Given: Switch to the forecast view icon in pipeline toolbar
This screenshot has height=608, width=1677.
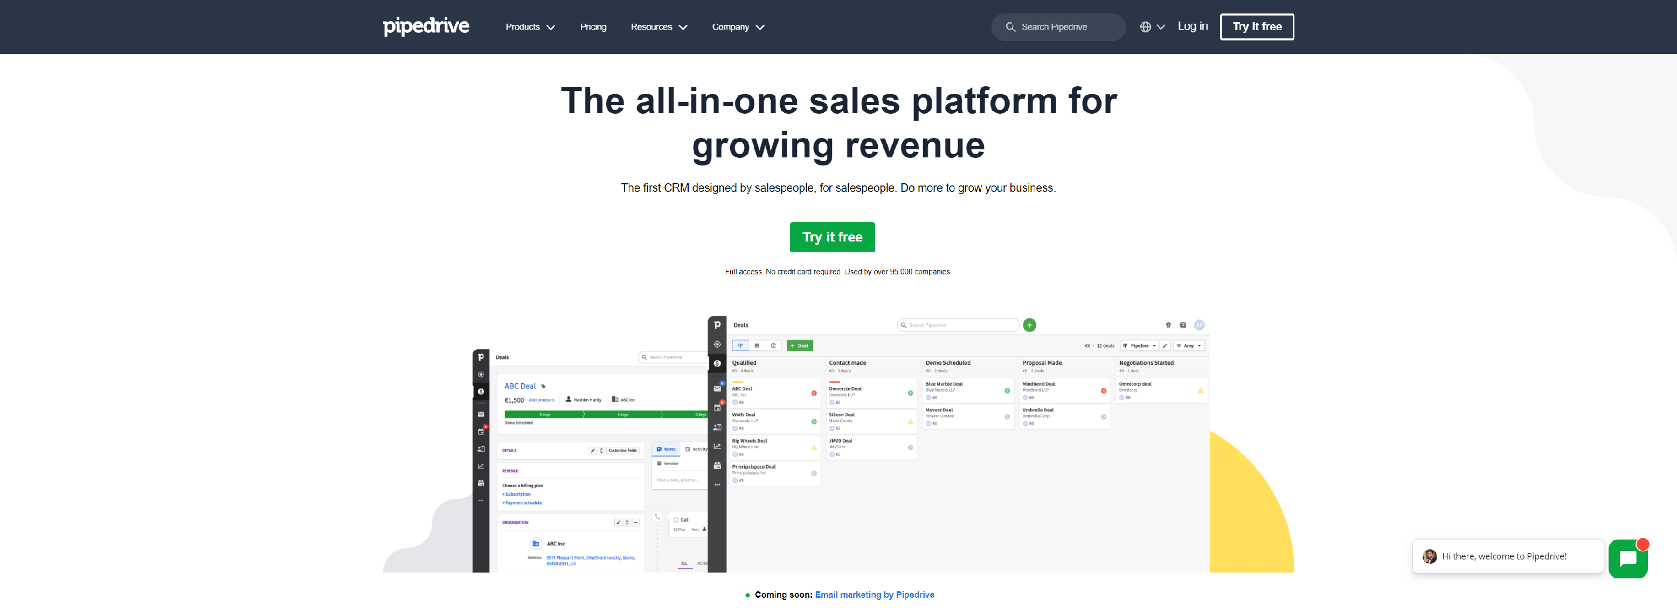Looking at the screenshot, I should tap(773, 346).
